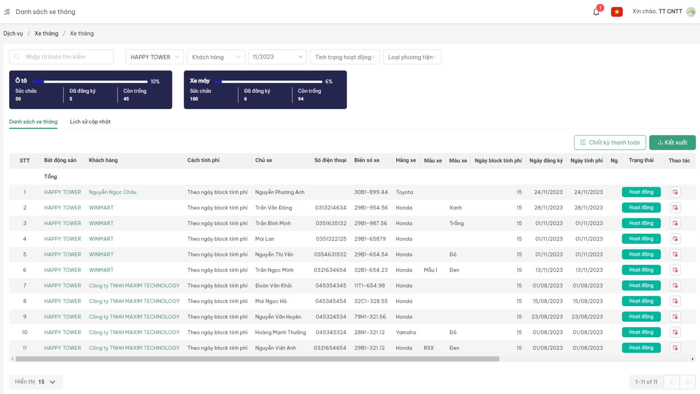Click the Biển số xe column header

point(367,161)
